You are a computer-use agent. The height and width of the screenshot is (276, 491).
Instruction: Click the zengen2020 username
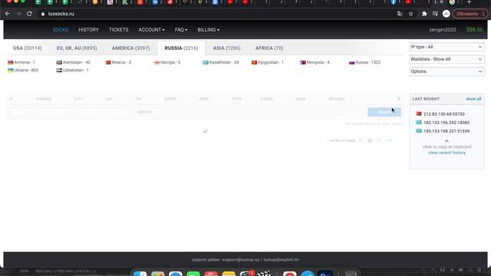tap(443, 30)
